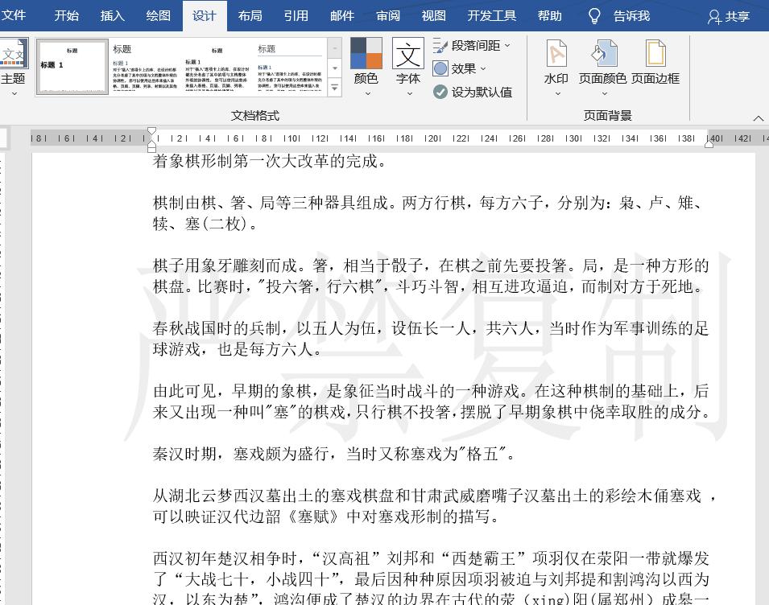Viewport: 769px width, 605px height.
Task: Click the 段落间距 paragraph spacing brush icon
Action: coord(440,47)
